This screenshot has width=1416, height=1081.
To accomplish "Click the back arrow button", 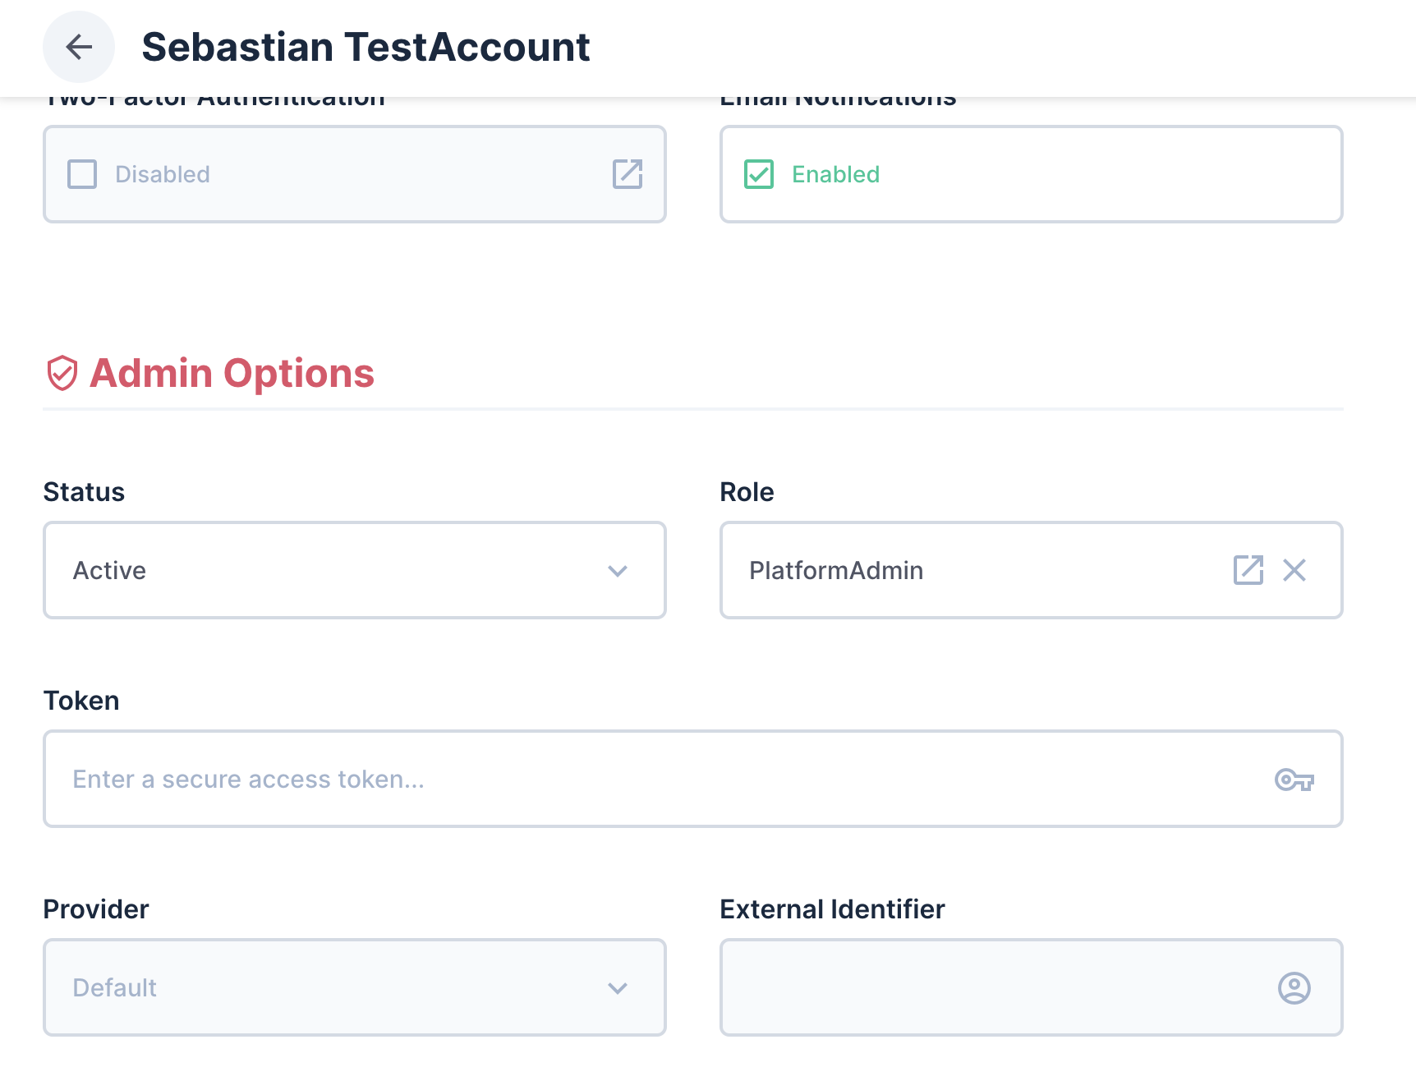I will 79,47.
